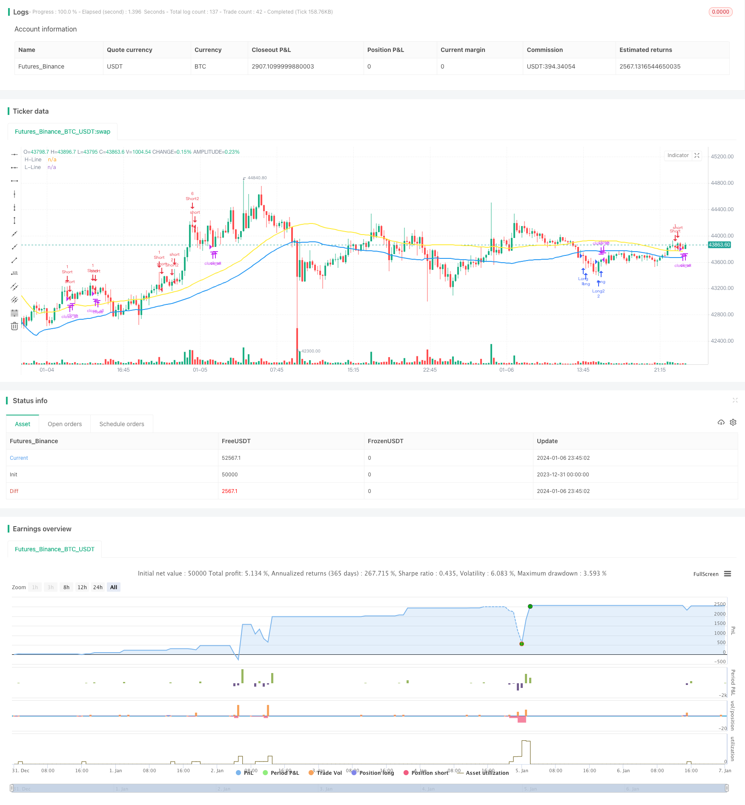Select the vertical straight line drawing tool
This screenshot has height=805, width=745.
tap(14, 194)
